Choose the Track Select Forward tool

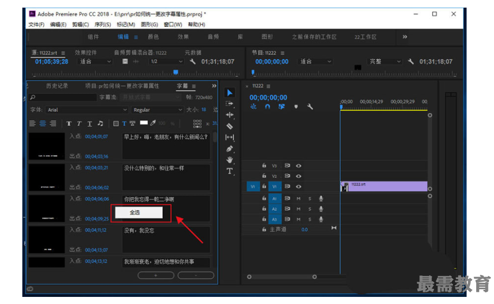click(229, 104)
